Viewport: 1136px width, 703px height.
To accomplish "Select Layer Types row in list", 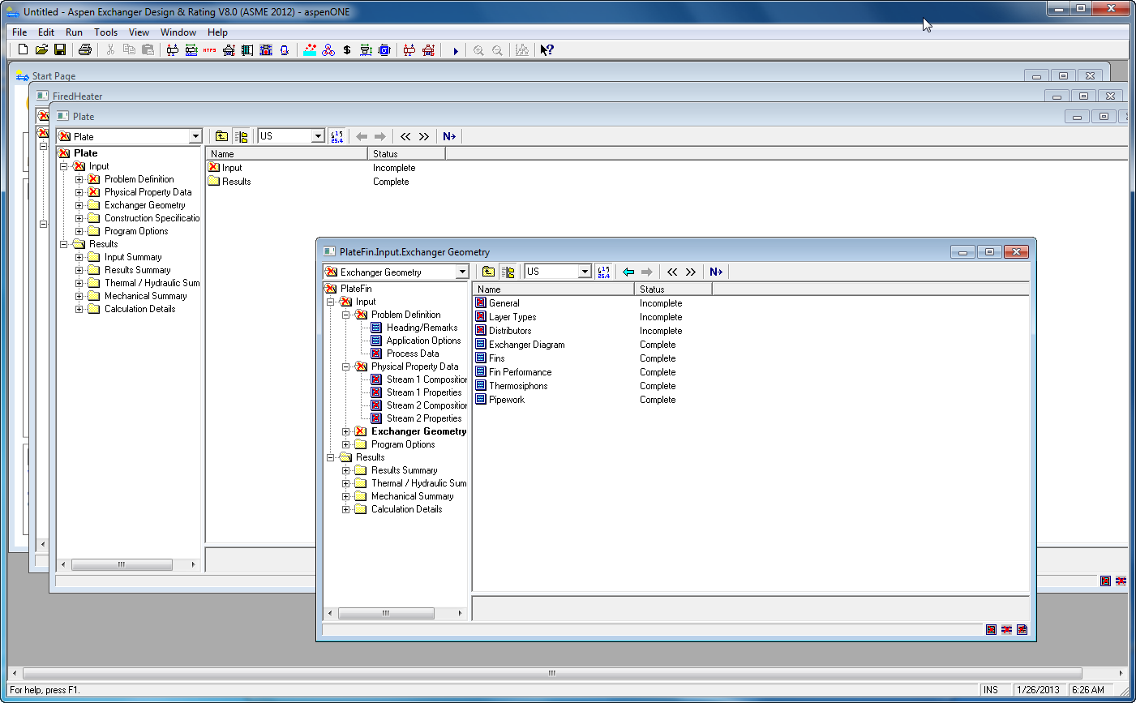I will pos(512,317).
